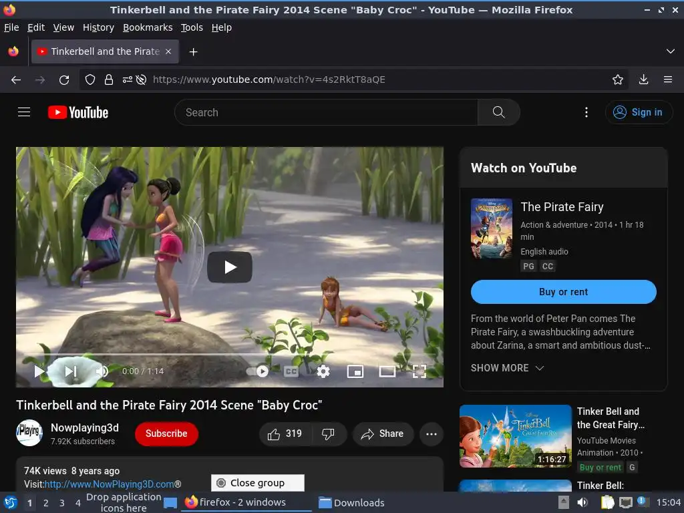Open The Pirate Fairy title link

(562, 207)
